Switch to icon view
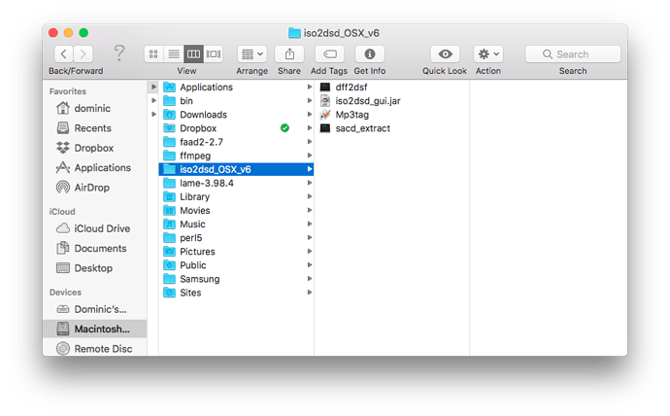Image resolution: width=670 pixels, height=416 pixels. coord(153,53)
